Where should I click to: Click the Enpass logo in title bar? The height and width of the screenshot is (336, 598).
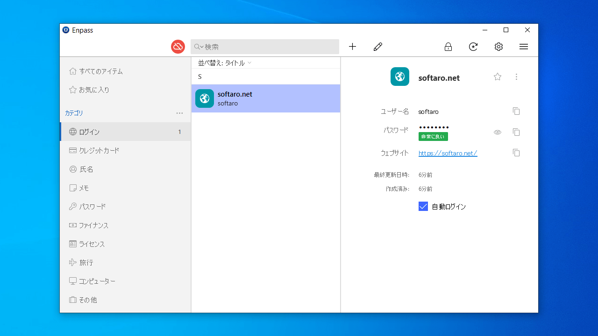(66, 30)
